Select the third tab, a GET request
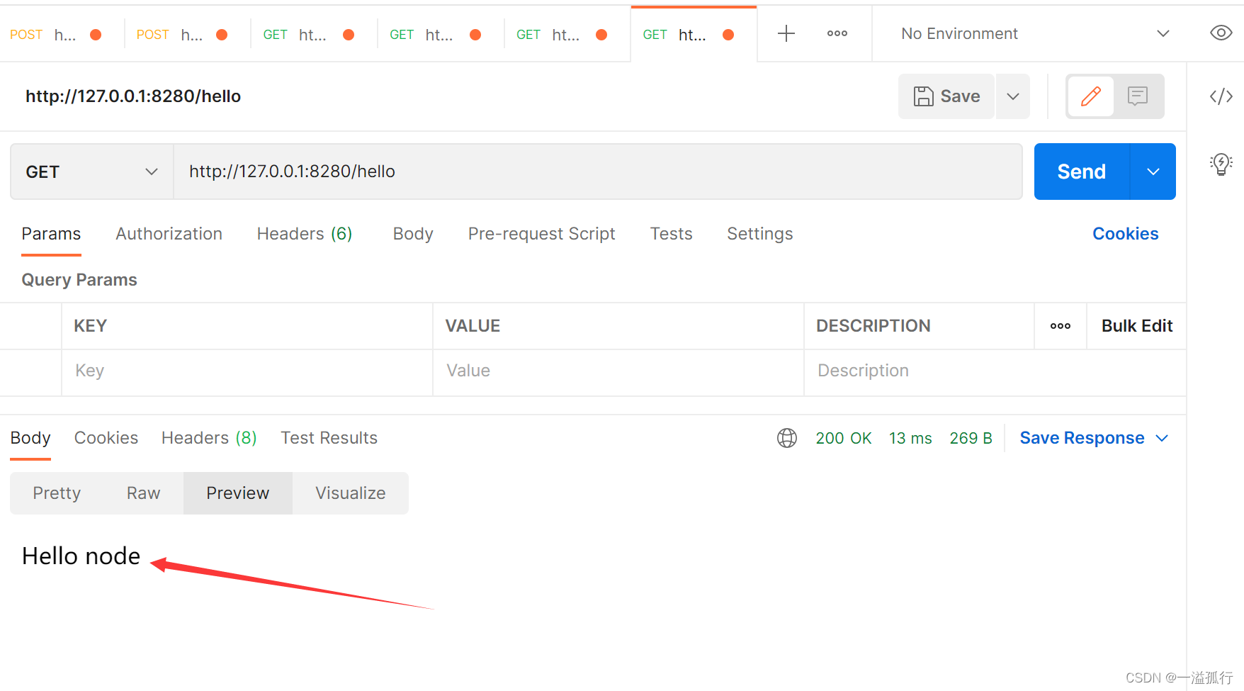1244x691 pixels. [x=315, y=35]
